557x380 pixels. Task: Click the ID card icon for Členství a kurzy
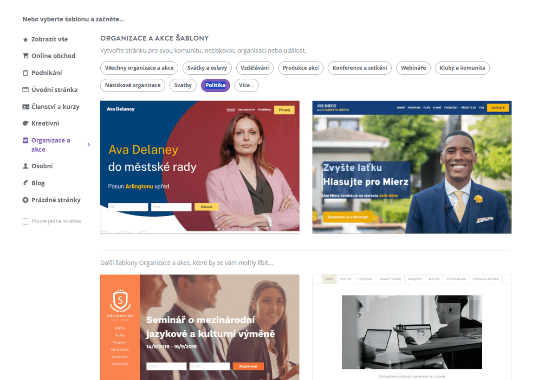click(26, 107)
